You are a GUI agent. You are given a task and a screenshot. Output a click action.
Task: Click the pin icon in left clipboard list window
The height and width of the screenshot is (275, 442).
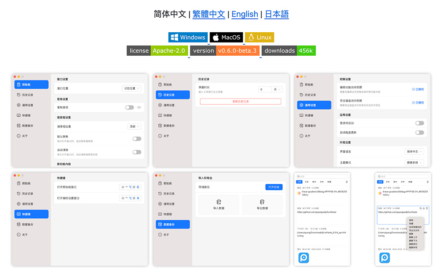coord(347,182)
